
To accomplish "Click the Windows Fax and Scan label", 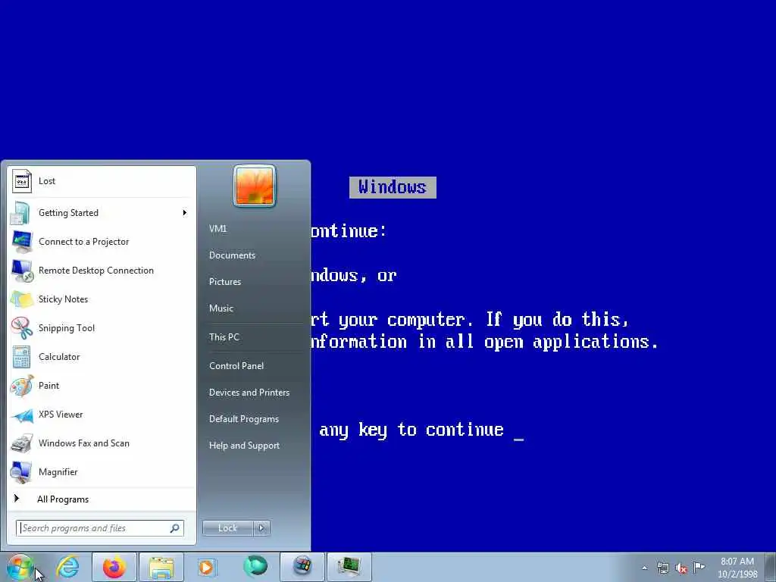I will 83,443.
